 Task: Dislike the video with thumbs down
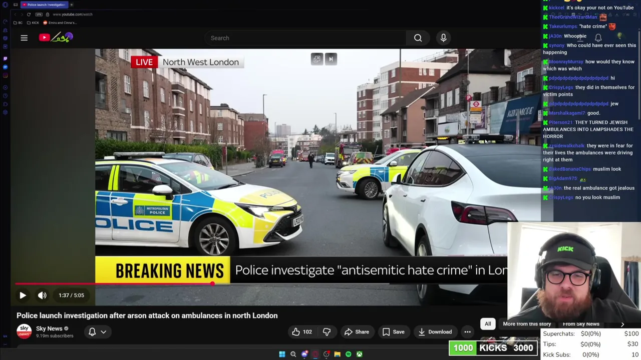pos(327,332)
